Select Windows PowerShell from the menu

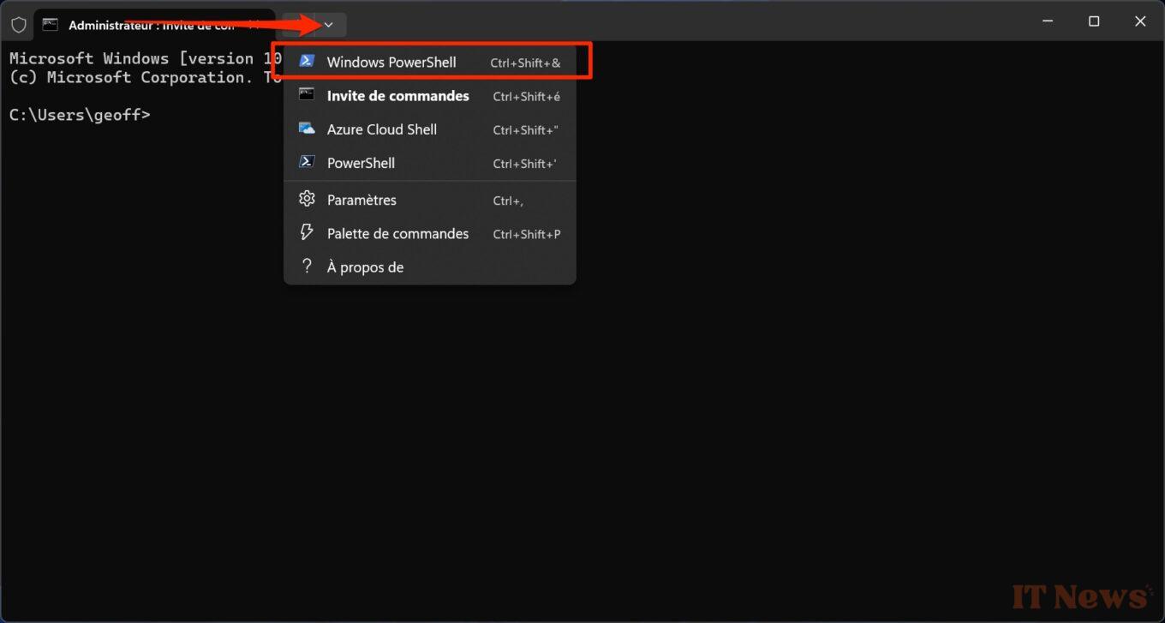(x=391, y=61)
